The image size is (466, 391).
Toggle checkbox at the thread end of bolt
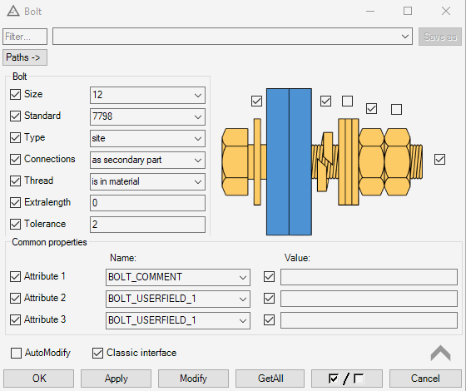coord(439,159)
